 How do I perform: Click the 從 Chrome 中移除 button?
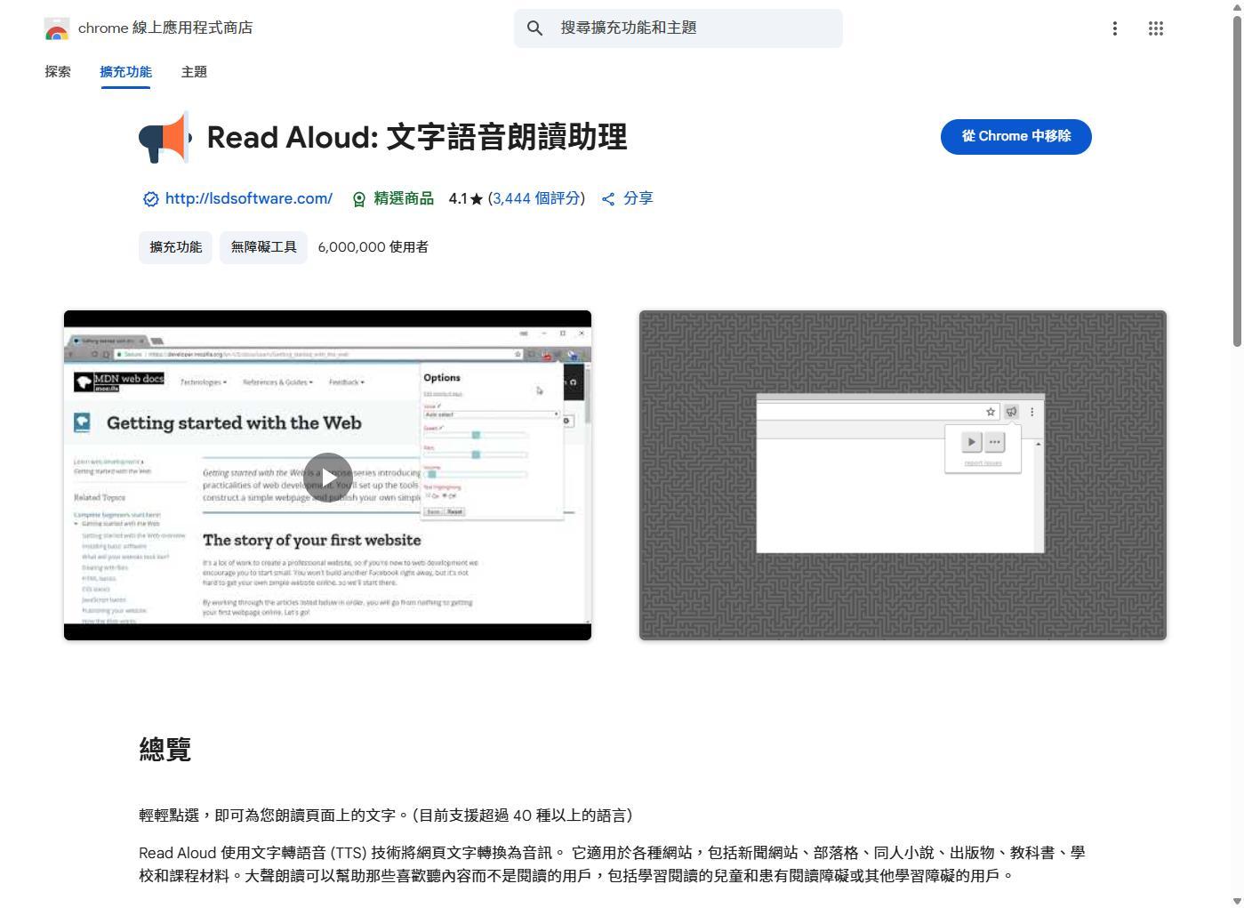pos(1015,136)
